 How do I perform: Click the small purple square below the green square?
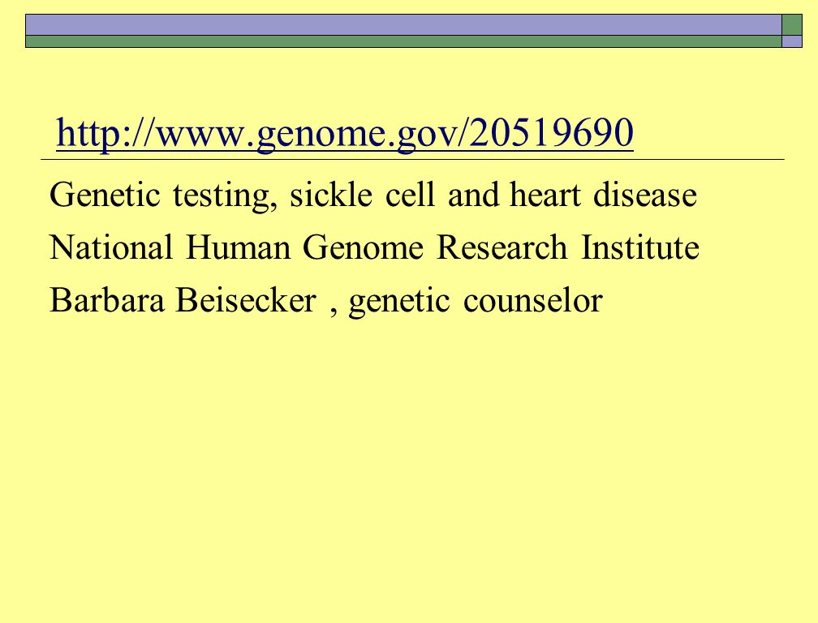coord(791,41)
